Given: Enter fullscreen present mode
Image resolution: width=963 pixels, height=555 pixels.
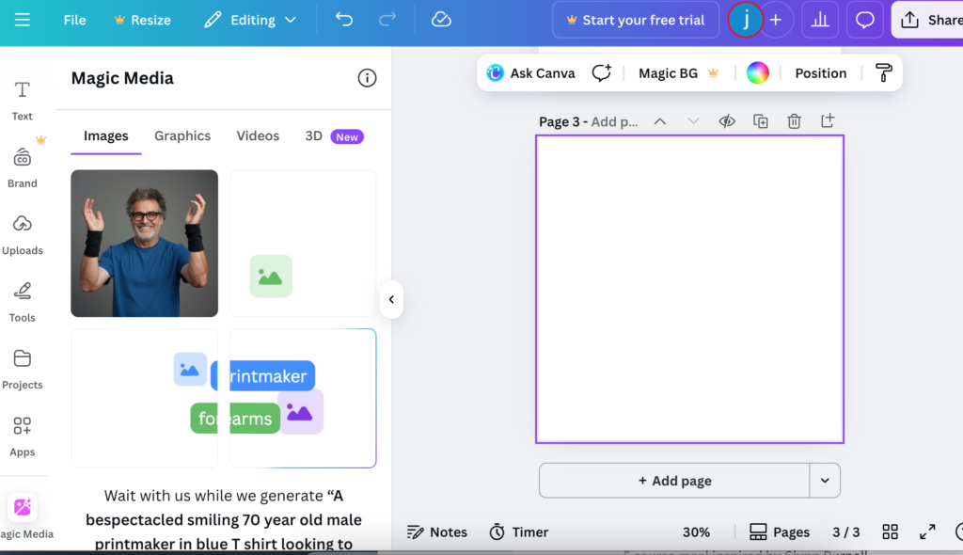Looking at the screenshot, I should pyautogui.click(x=927, y=532).
